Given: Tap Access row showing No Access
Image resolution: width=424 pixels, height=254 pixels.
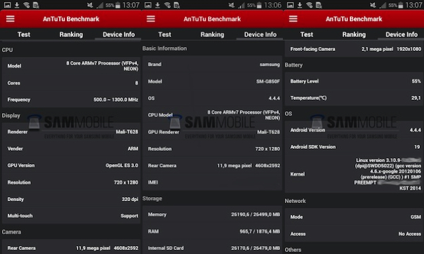Looking at the screenshot, I should (354, 233).
